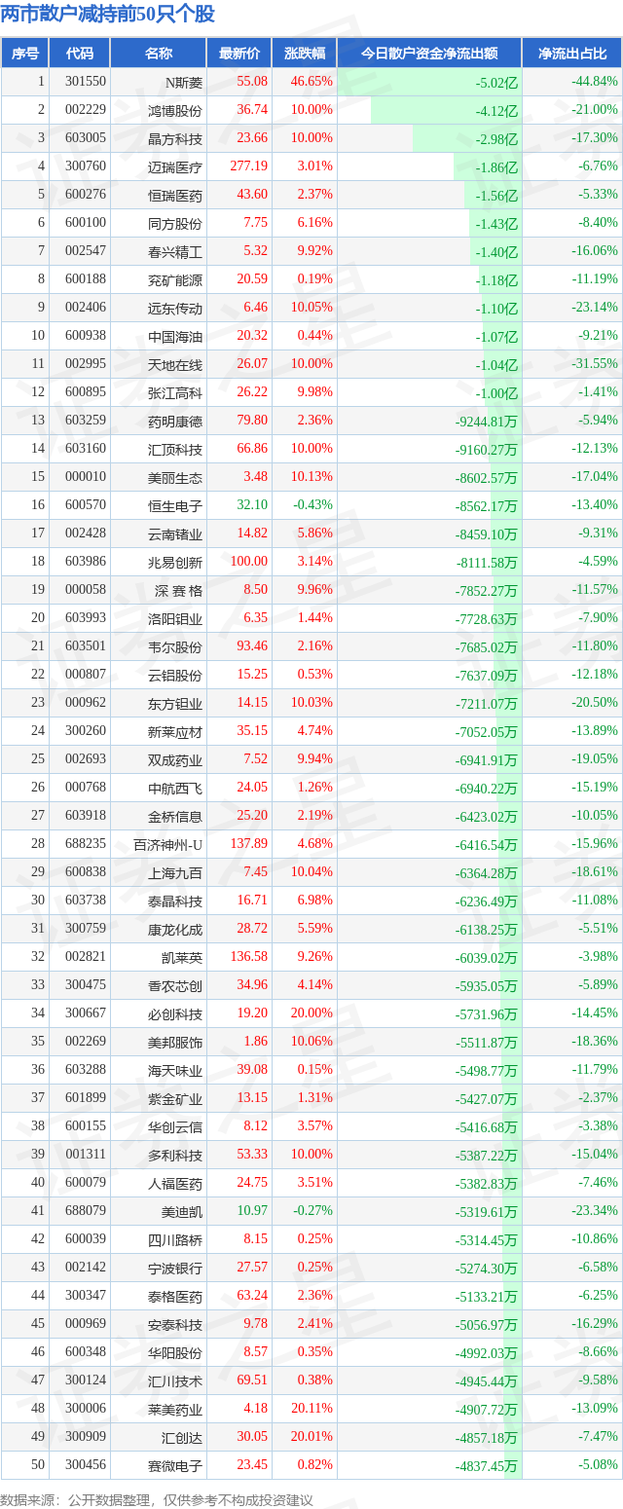Click stock name 东方钽业
The width and height of the screenshot is (623, 1509).
[175, 703]
